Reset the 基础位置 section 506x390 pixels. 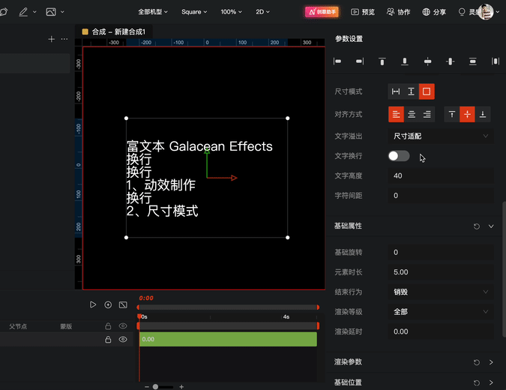477,383
